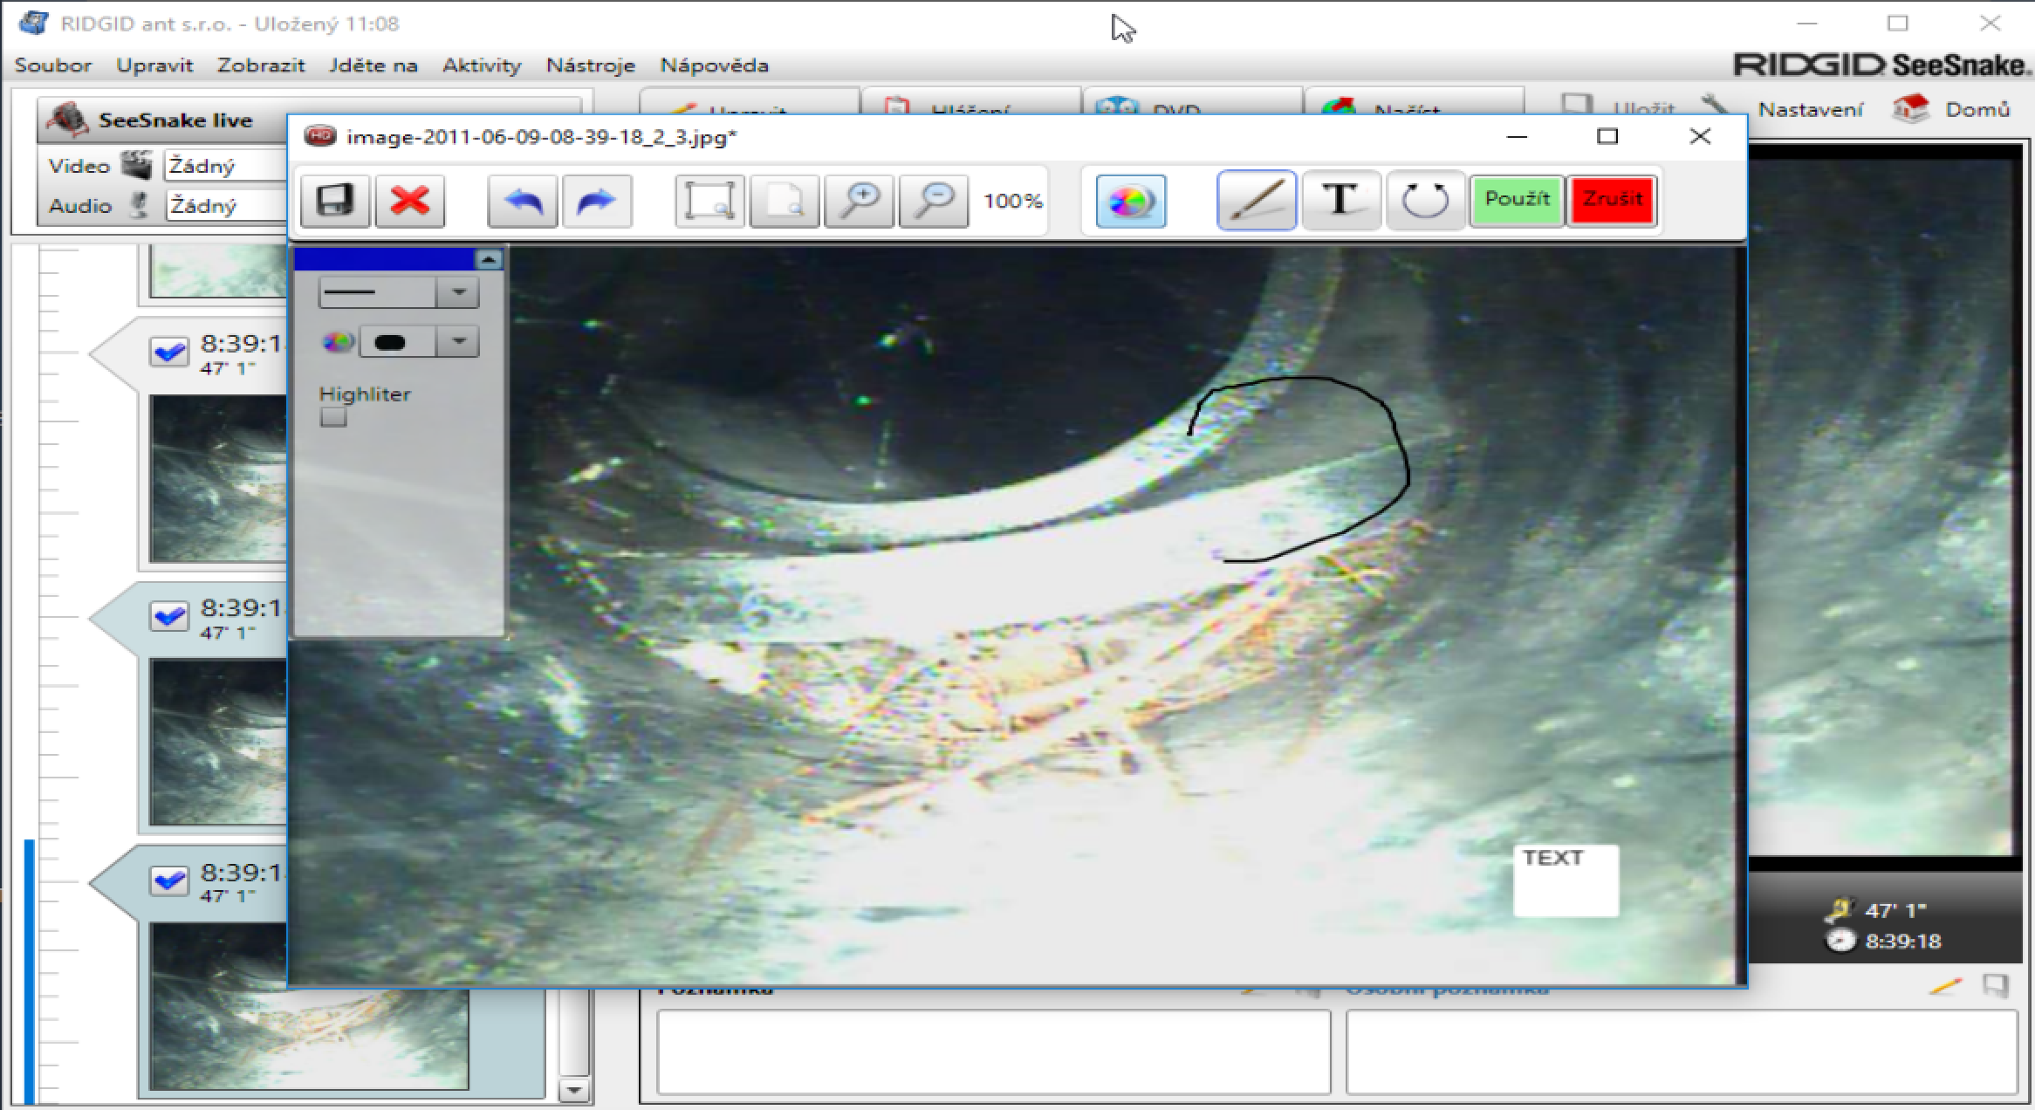This screenshot has width=2035, height=1110.
Task: Edit note with pencil icon at bottom right
Action: pos(1945,986)
